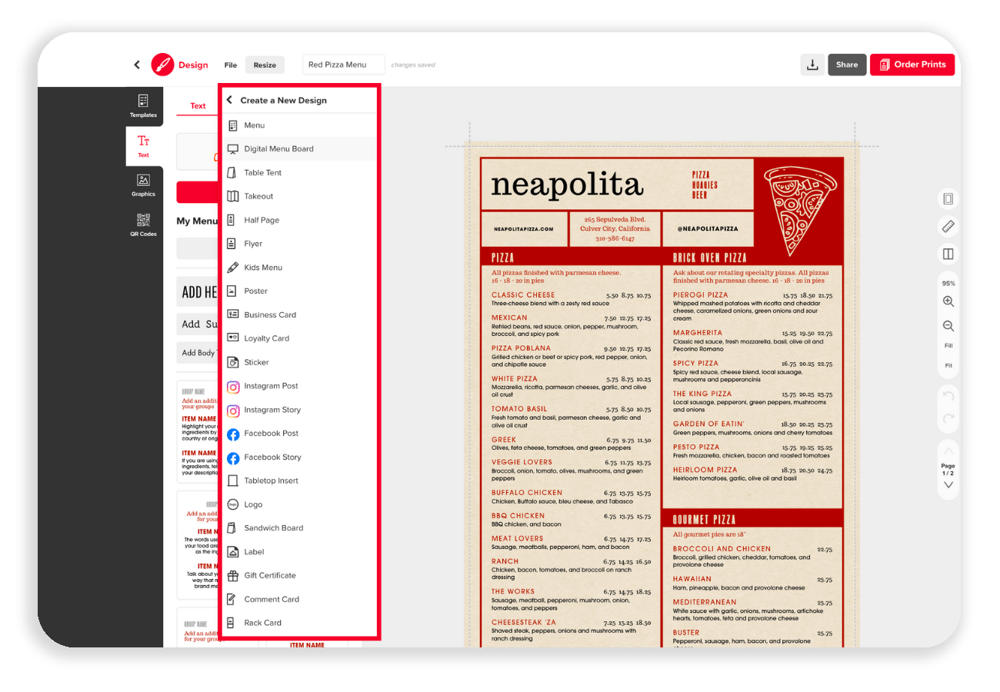
Task: Click the neapolita title on the menu
Action: (567, 185)
